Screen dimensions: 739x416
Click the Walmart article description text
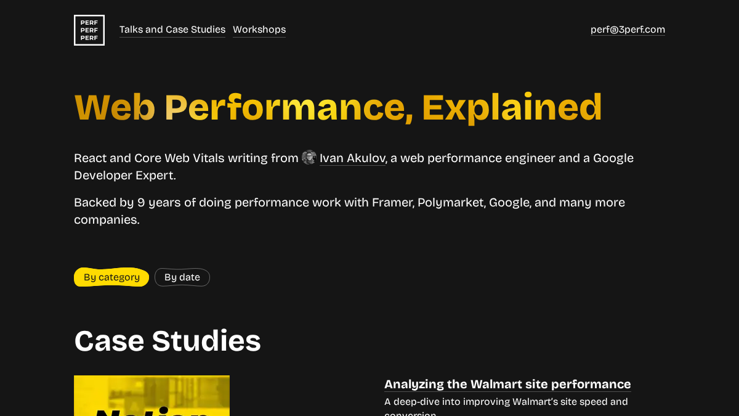(506, 407)
